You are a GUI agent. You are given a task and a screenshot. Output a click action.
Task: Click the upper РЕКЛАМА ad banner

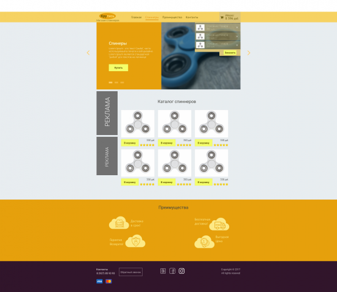(x=107, y=113)
